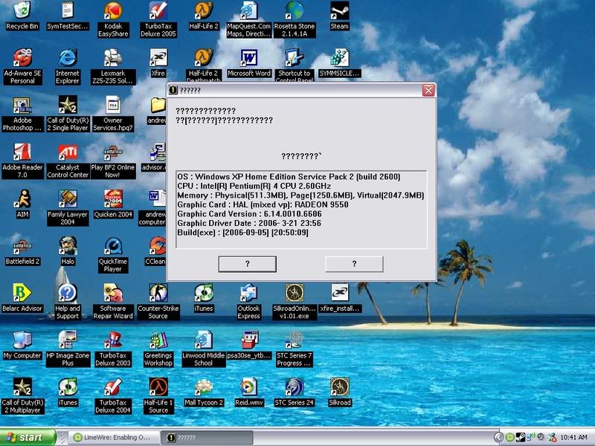The width and height of the screenshot is (595, 446).
Task: Click the ?????? dialog taskbar button
Action: pyautogui.click(x=209, y=437)
